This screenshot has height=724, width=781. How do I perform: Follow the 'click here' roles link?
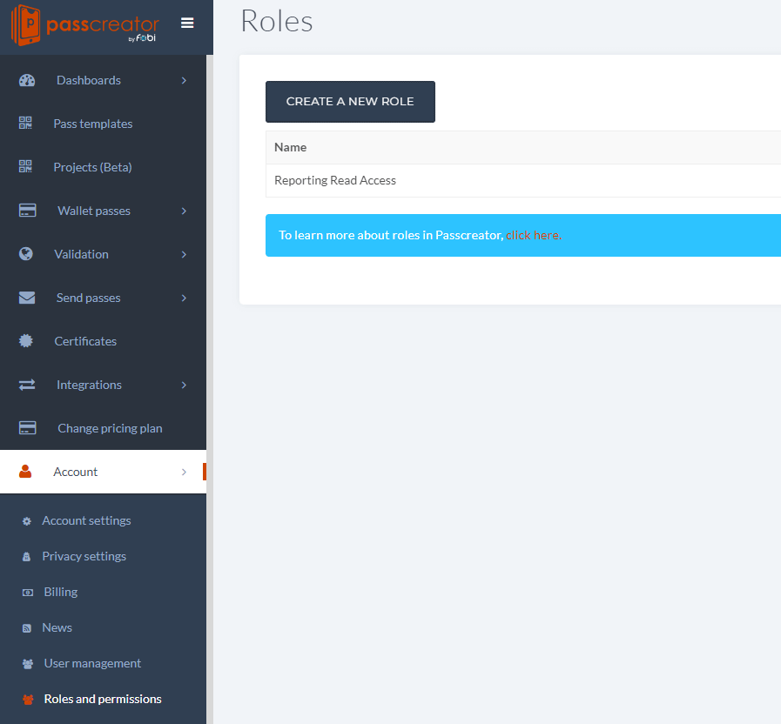[x=534, y=235]
